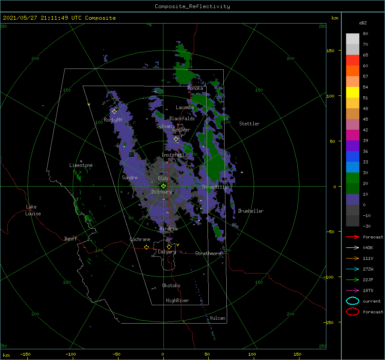
Task: Click the Cochrane label
Action: coord(140,239)
